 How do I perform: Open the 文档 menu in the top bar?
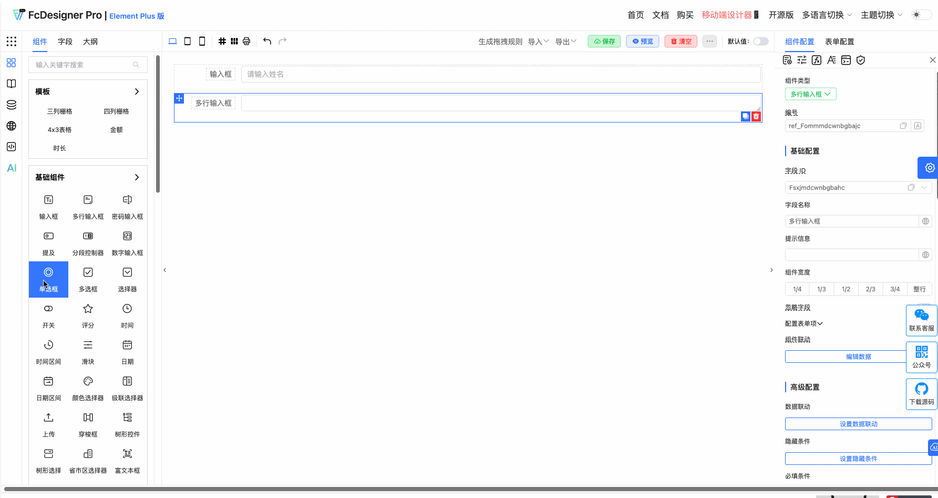(661, 15)
